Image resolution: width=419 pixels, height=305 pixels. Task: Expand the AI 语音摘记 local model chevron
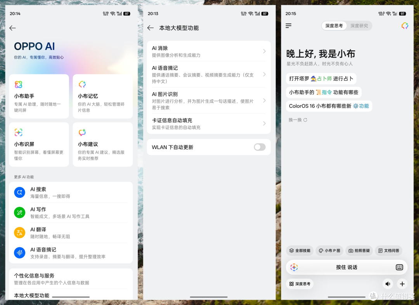(x=264, y=74)
